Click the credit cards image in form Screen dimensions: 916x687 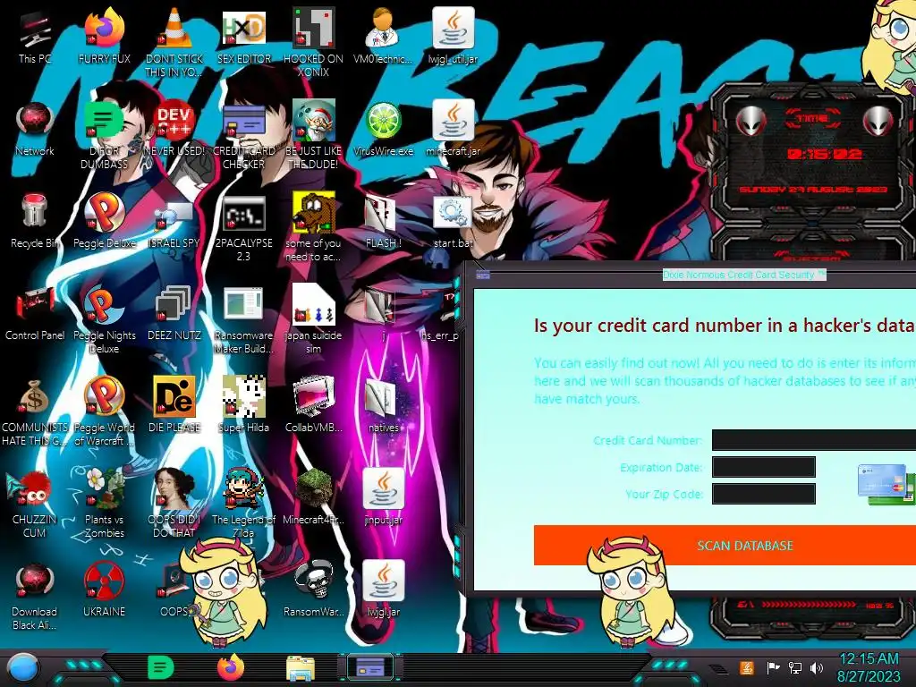click(886, 484)
